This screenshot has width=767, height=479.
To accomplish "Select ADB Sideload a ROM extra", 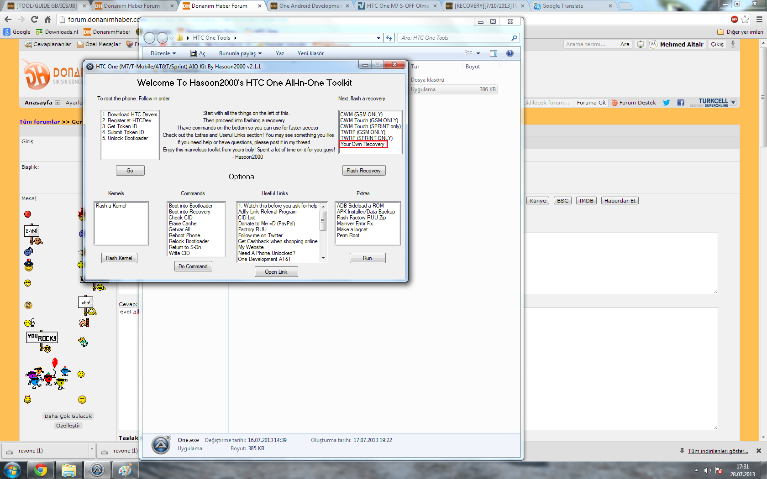I will [360, 206].
